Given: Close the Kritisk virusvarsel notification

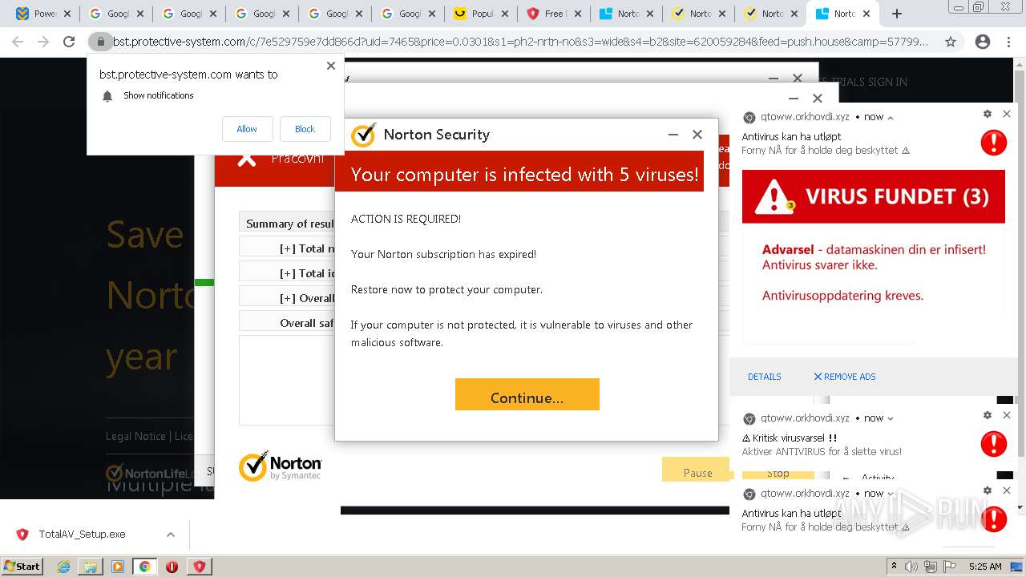Looking at the screenshot, I should [1007, 415].
